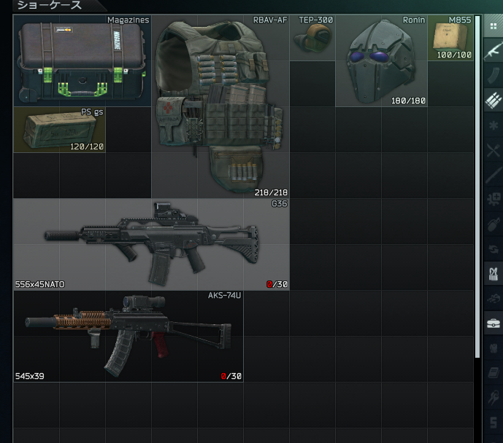
Task: Filter stash by briefcase containers icon
Action: pos(494,324)
